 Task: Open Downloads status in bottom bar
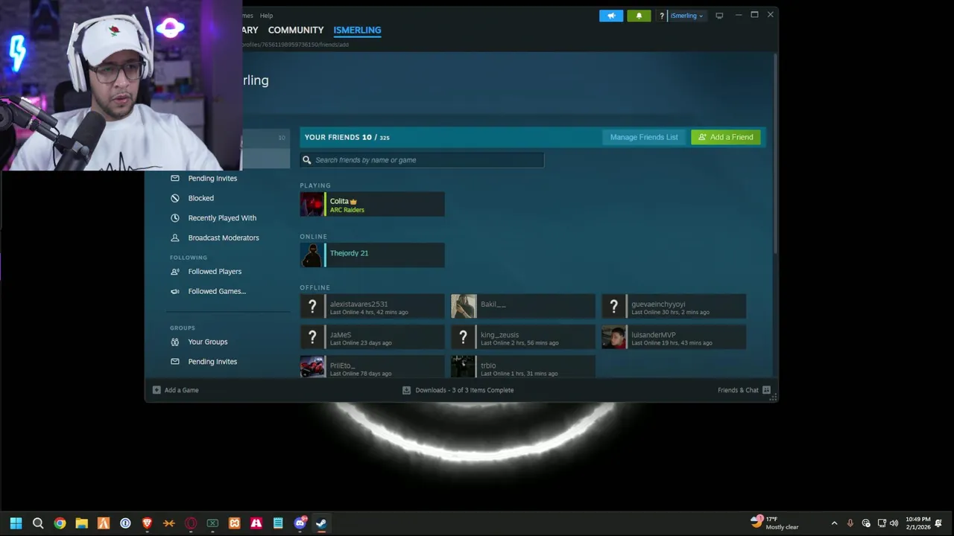(458, 390)
